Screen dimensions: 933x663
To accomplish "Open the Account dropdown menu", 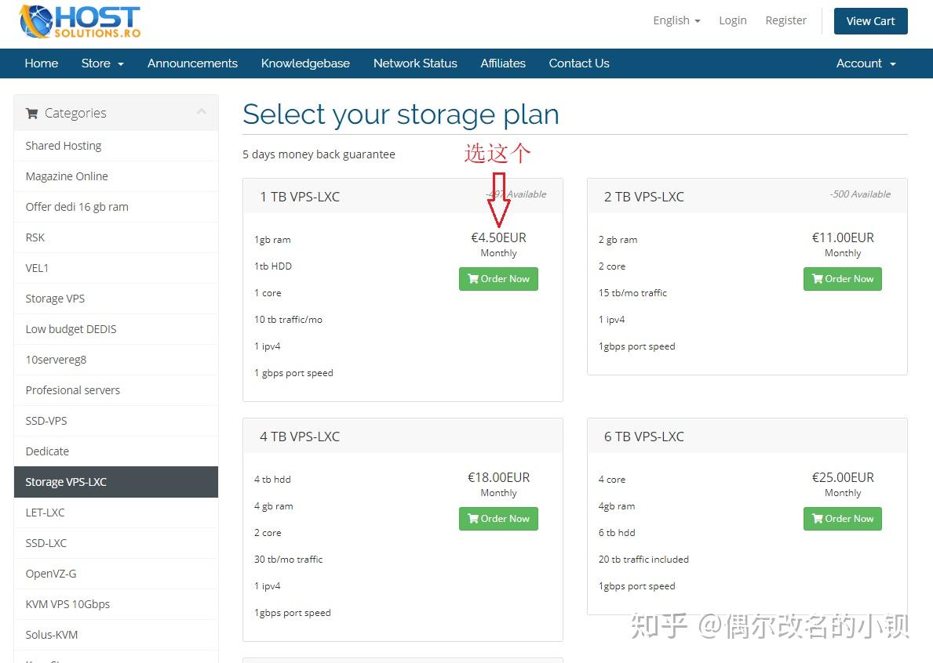I will [x=866, y=63].
